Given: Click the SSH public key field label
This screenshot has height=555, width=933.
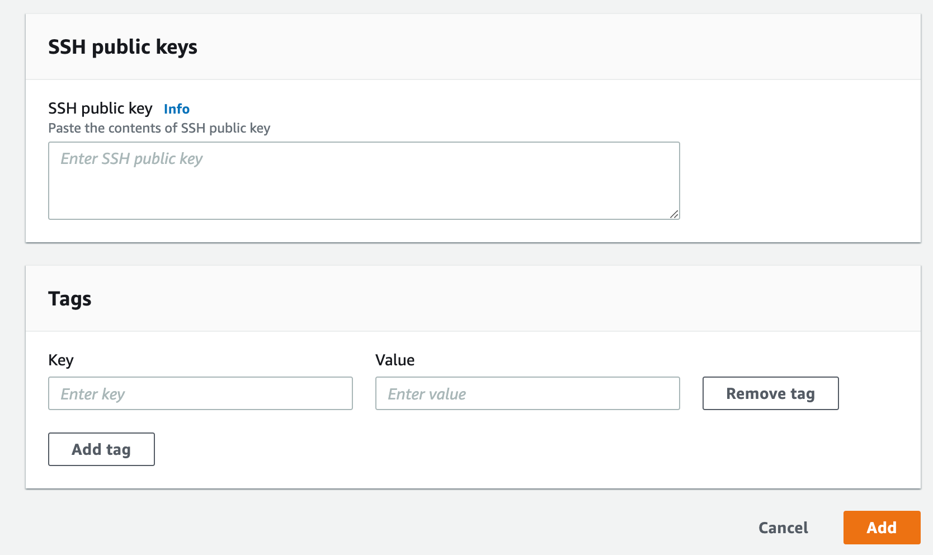Looking at the screenshot, I should 100,108.
